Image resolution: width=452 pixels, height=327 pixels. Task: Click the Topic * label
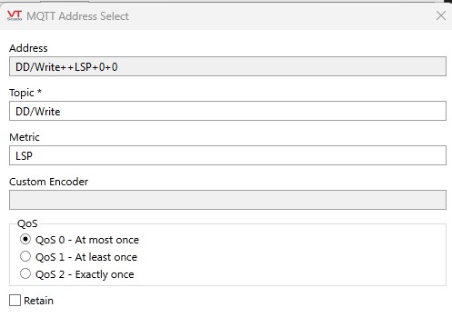pos(25,93)
